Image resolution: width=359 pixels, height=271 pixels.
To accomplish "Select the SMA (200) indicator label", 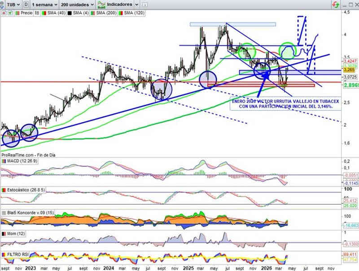I will coord(105,13).
